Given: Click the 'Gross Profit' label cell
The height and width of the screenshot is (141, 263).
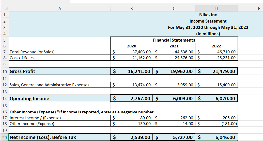Looking at the screenshot, I should point(59,71).
